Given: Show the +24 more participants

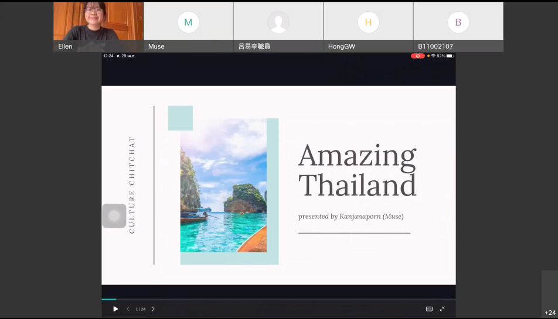Looking at the screenshot, I should coord(550,313).
